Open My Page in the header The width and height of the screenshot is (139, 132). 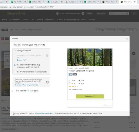(x=89, y=13)
